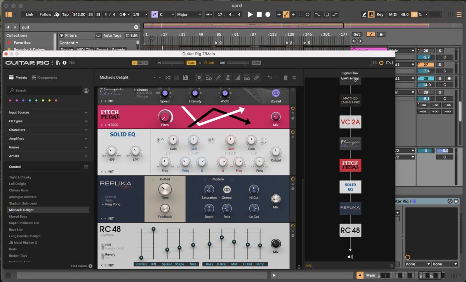Expand the FX Types filter
The width and height of the screenshot is (466, 282).
tap(49, 121)
